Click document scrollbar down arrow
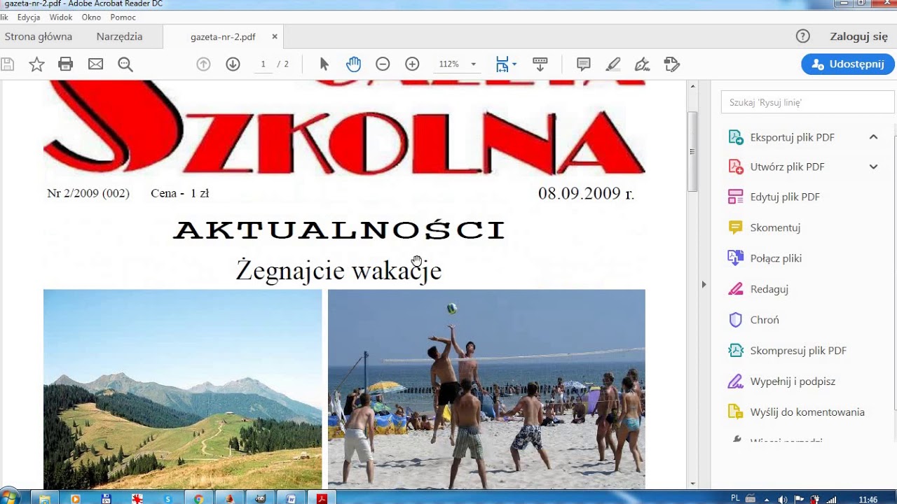Viewport: 897px width, 504px height. tap(693, 484)
